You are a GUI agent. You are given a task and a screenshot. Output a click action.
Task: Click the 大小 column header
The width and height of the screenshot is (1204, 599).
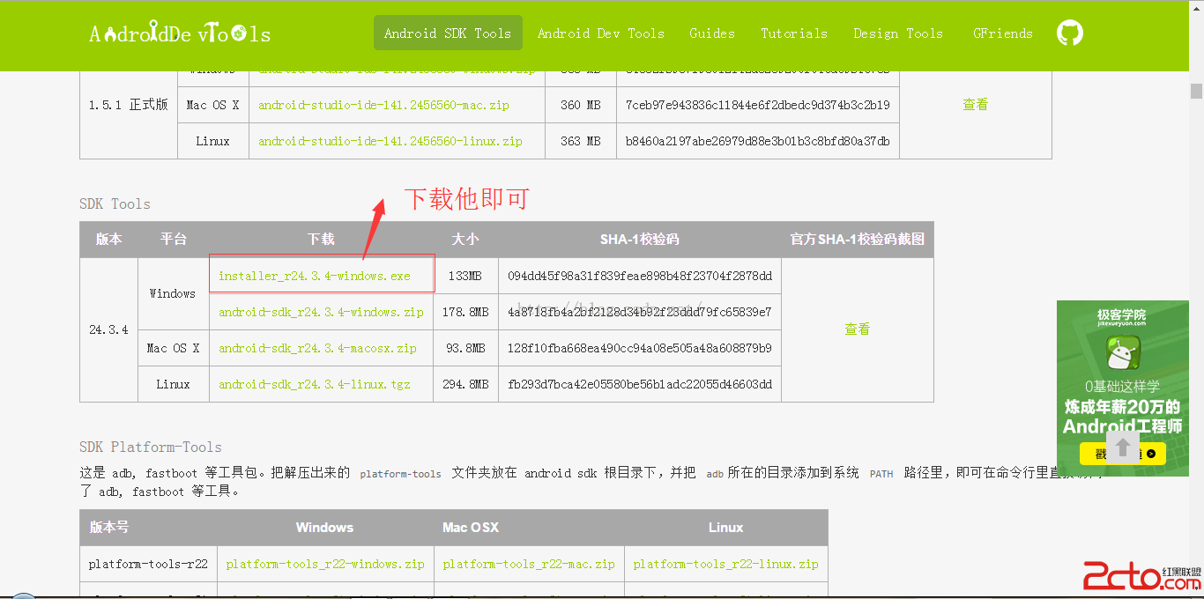[x=465, y=240]
